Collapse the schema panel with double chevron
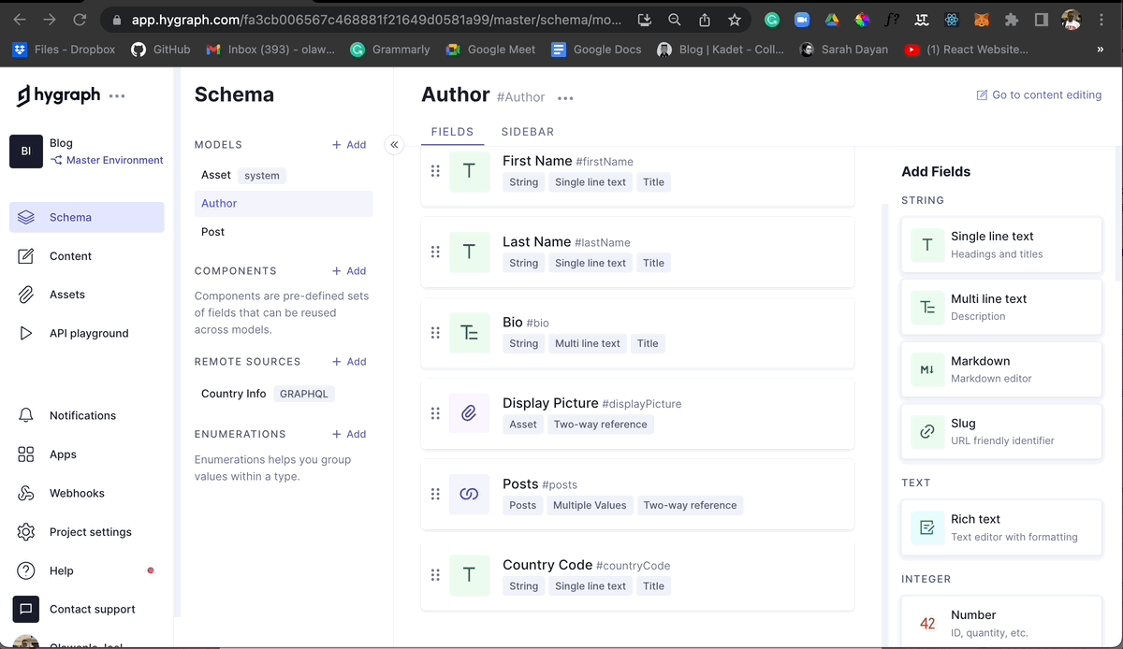 (x=394, y=145)
